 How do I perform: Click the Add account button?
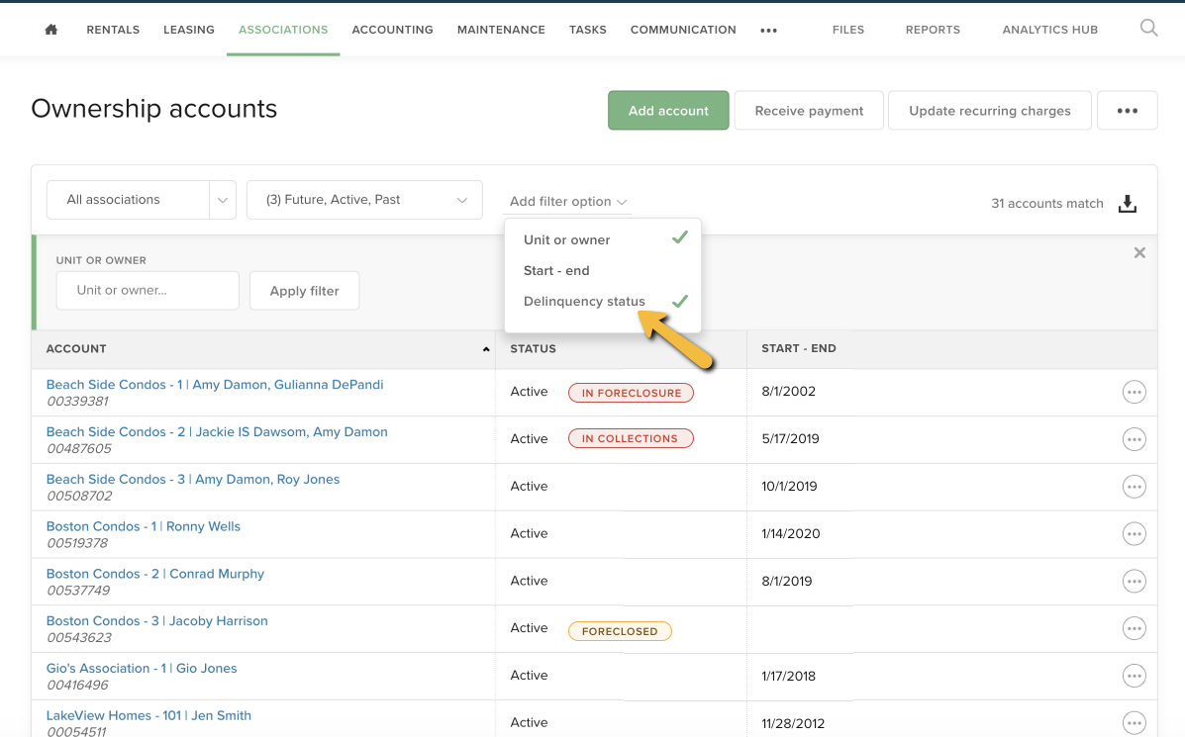point(668,111)
